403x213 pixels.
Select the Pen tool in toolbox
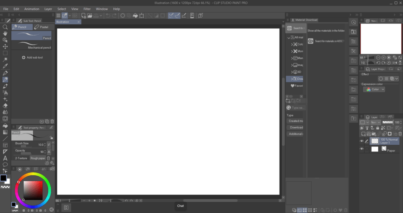pos(5,73)
